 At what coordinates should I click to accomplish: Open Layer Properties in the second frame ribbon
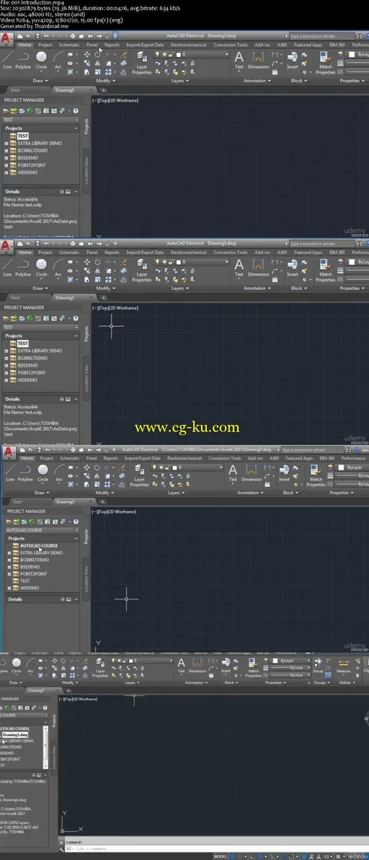click(x=142, y=271)
